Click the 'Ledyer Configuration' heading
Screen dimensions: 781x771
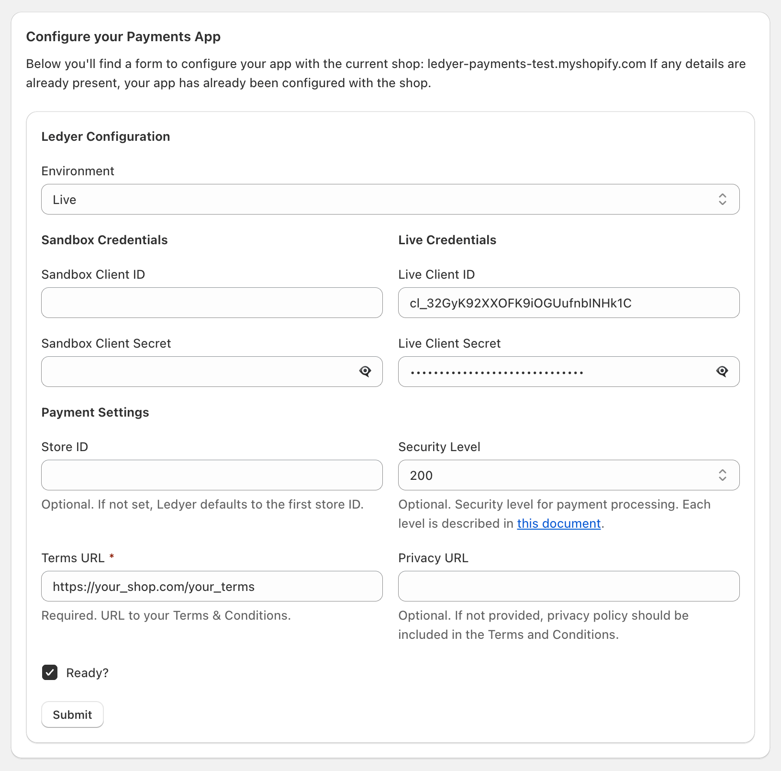coord(106,136)
